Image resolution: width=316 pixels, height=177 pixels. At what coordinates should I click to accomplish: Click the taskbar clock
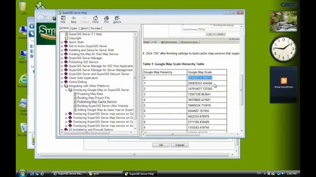(292, 174)
